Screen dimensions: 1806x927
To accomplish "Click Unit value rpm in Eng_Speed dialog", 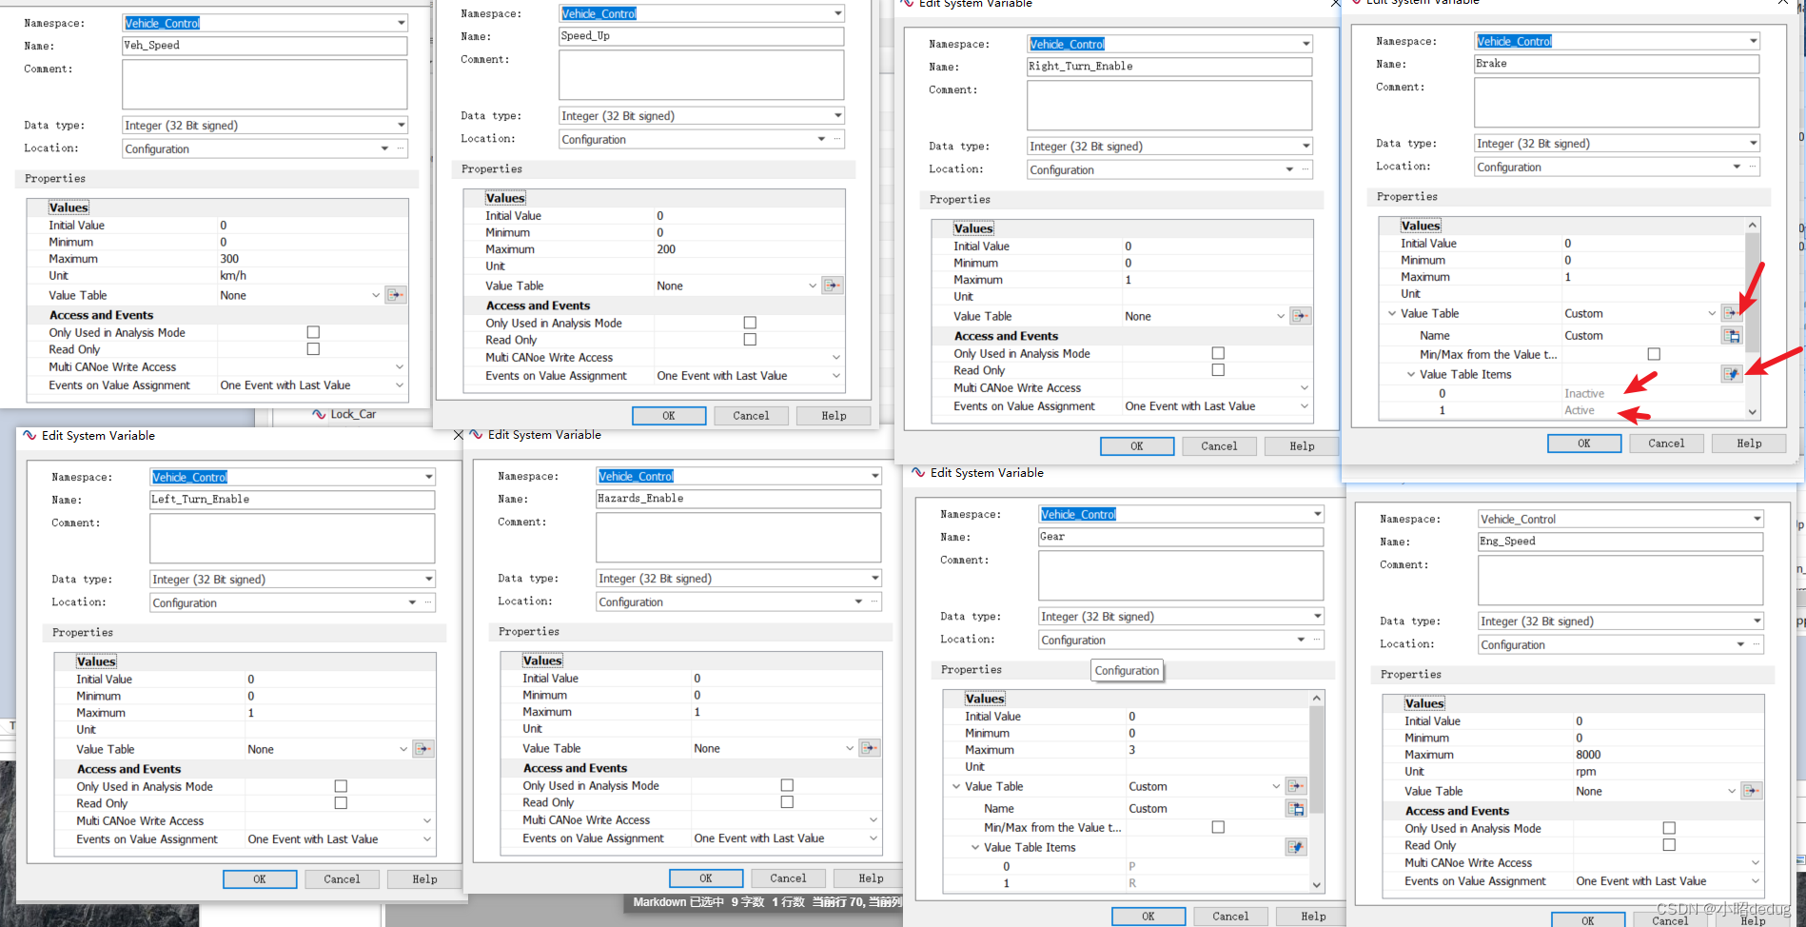I will [1585, 772].
